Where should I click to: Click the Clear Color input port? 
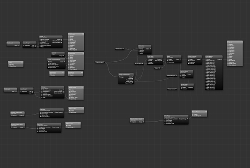[9, 66]
